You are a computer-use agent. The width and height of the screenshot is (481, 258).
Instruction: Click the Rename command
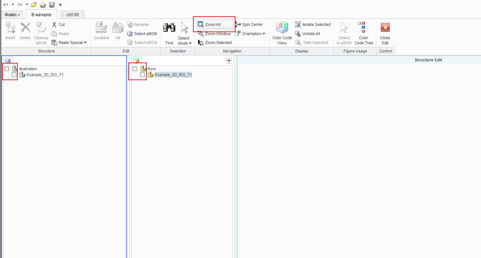(x=138, y=24)
